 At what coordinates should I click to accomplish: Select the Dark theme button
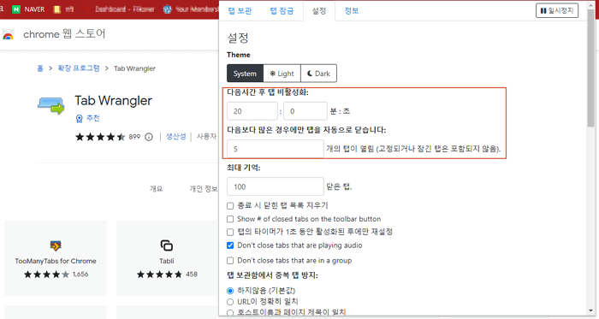pos(318,74)
